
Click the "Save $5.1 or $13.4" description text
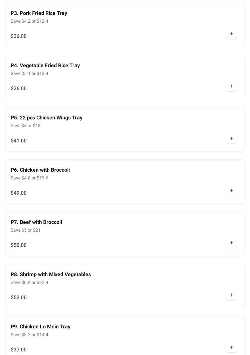click(30, 74)
